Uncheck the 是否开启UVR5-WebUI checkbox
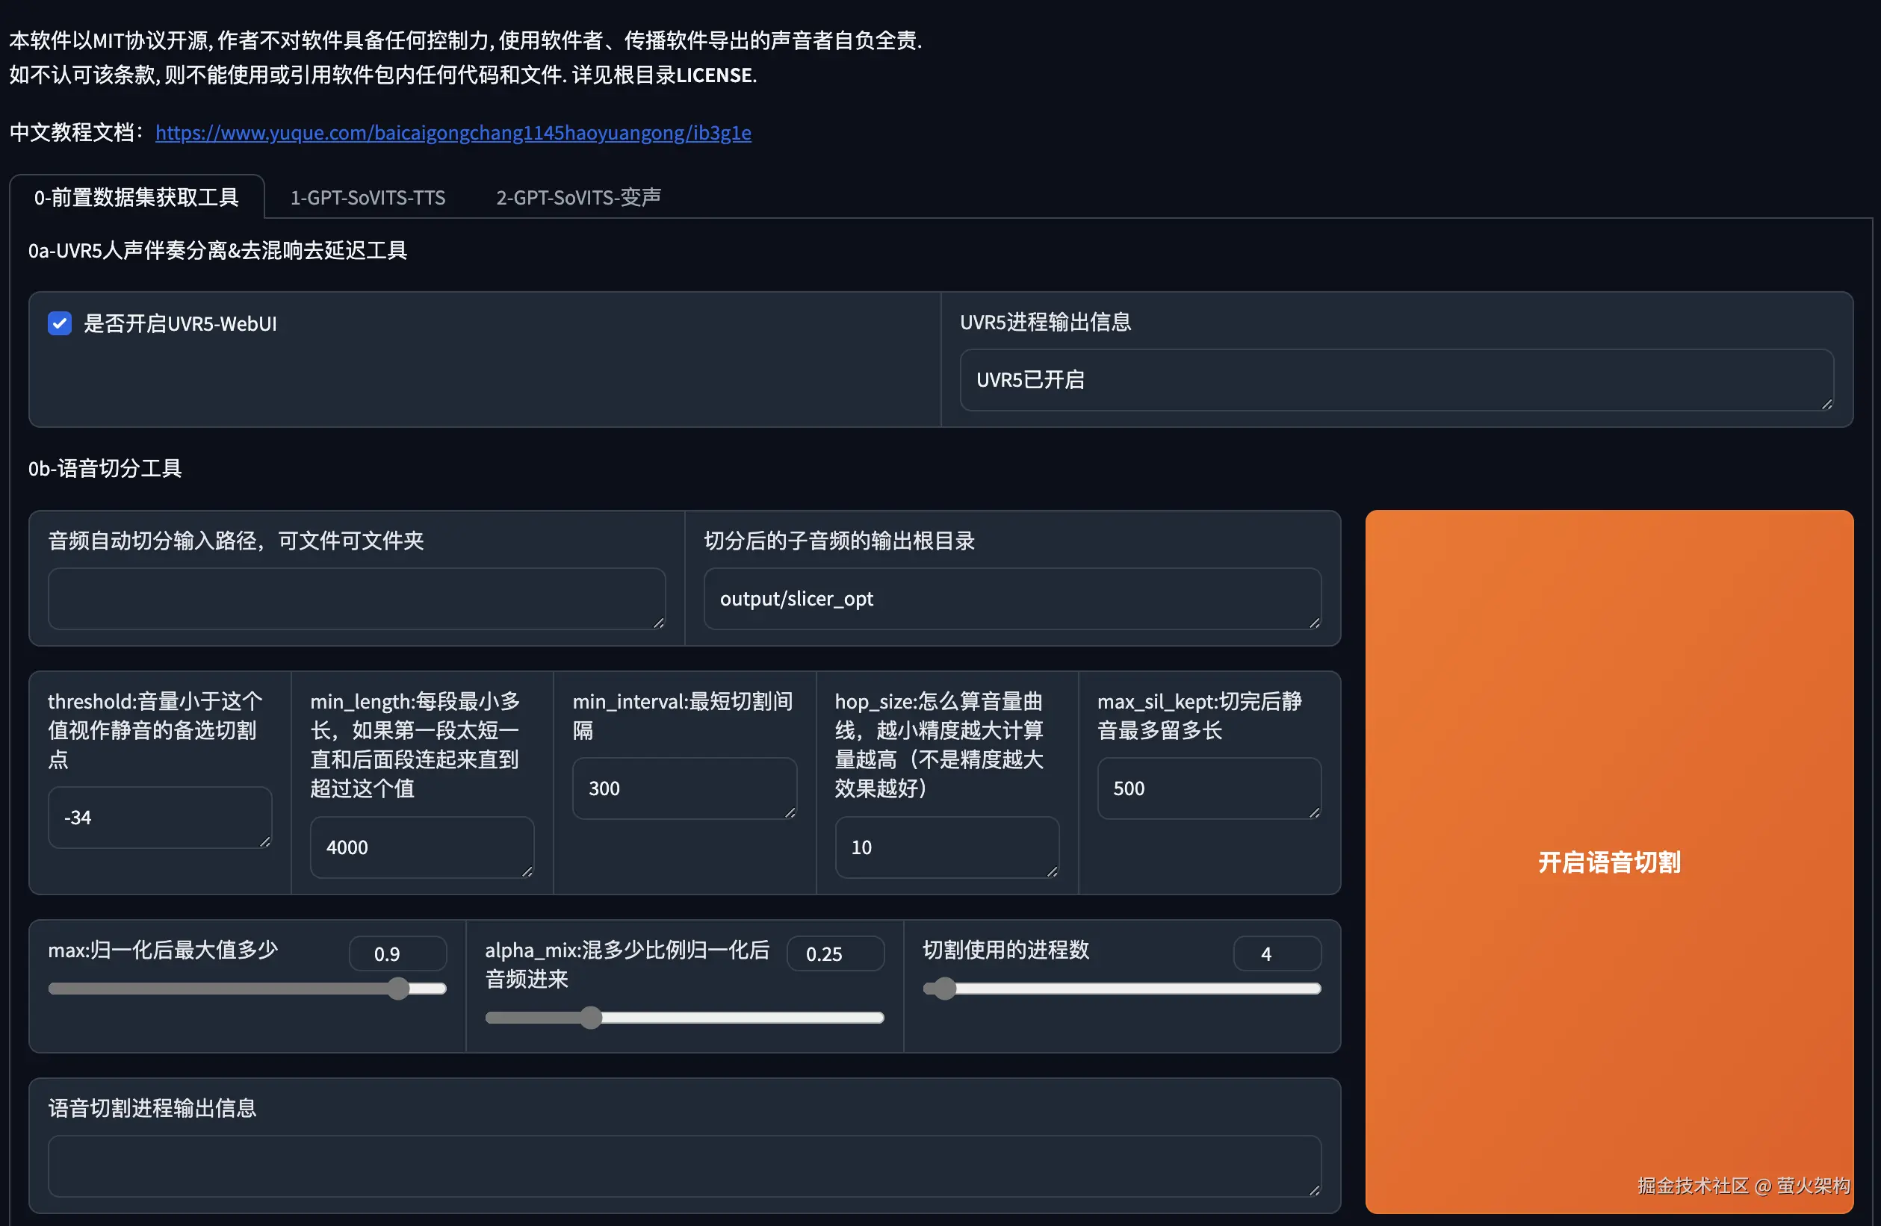Screen dimensions: 1881x1226 tap(59, 323)
